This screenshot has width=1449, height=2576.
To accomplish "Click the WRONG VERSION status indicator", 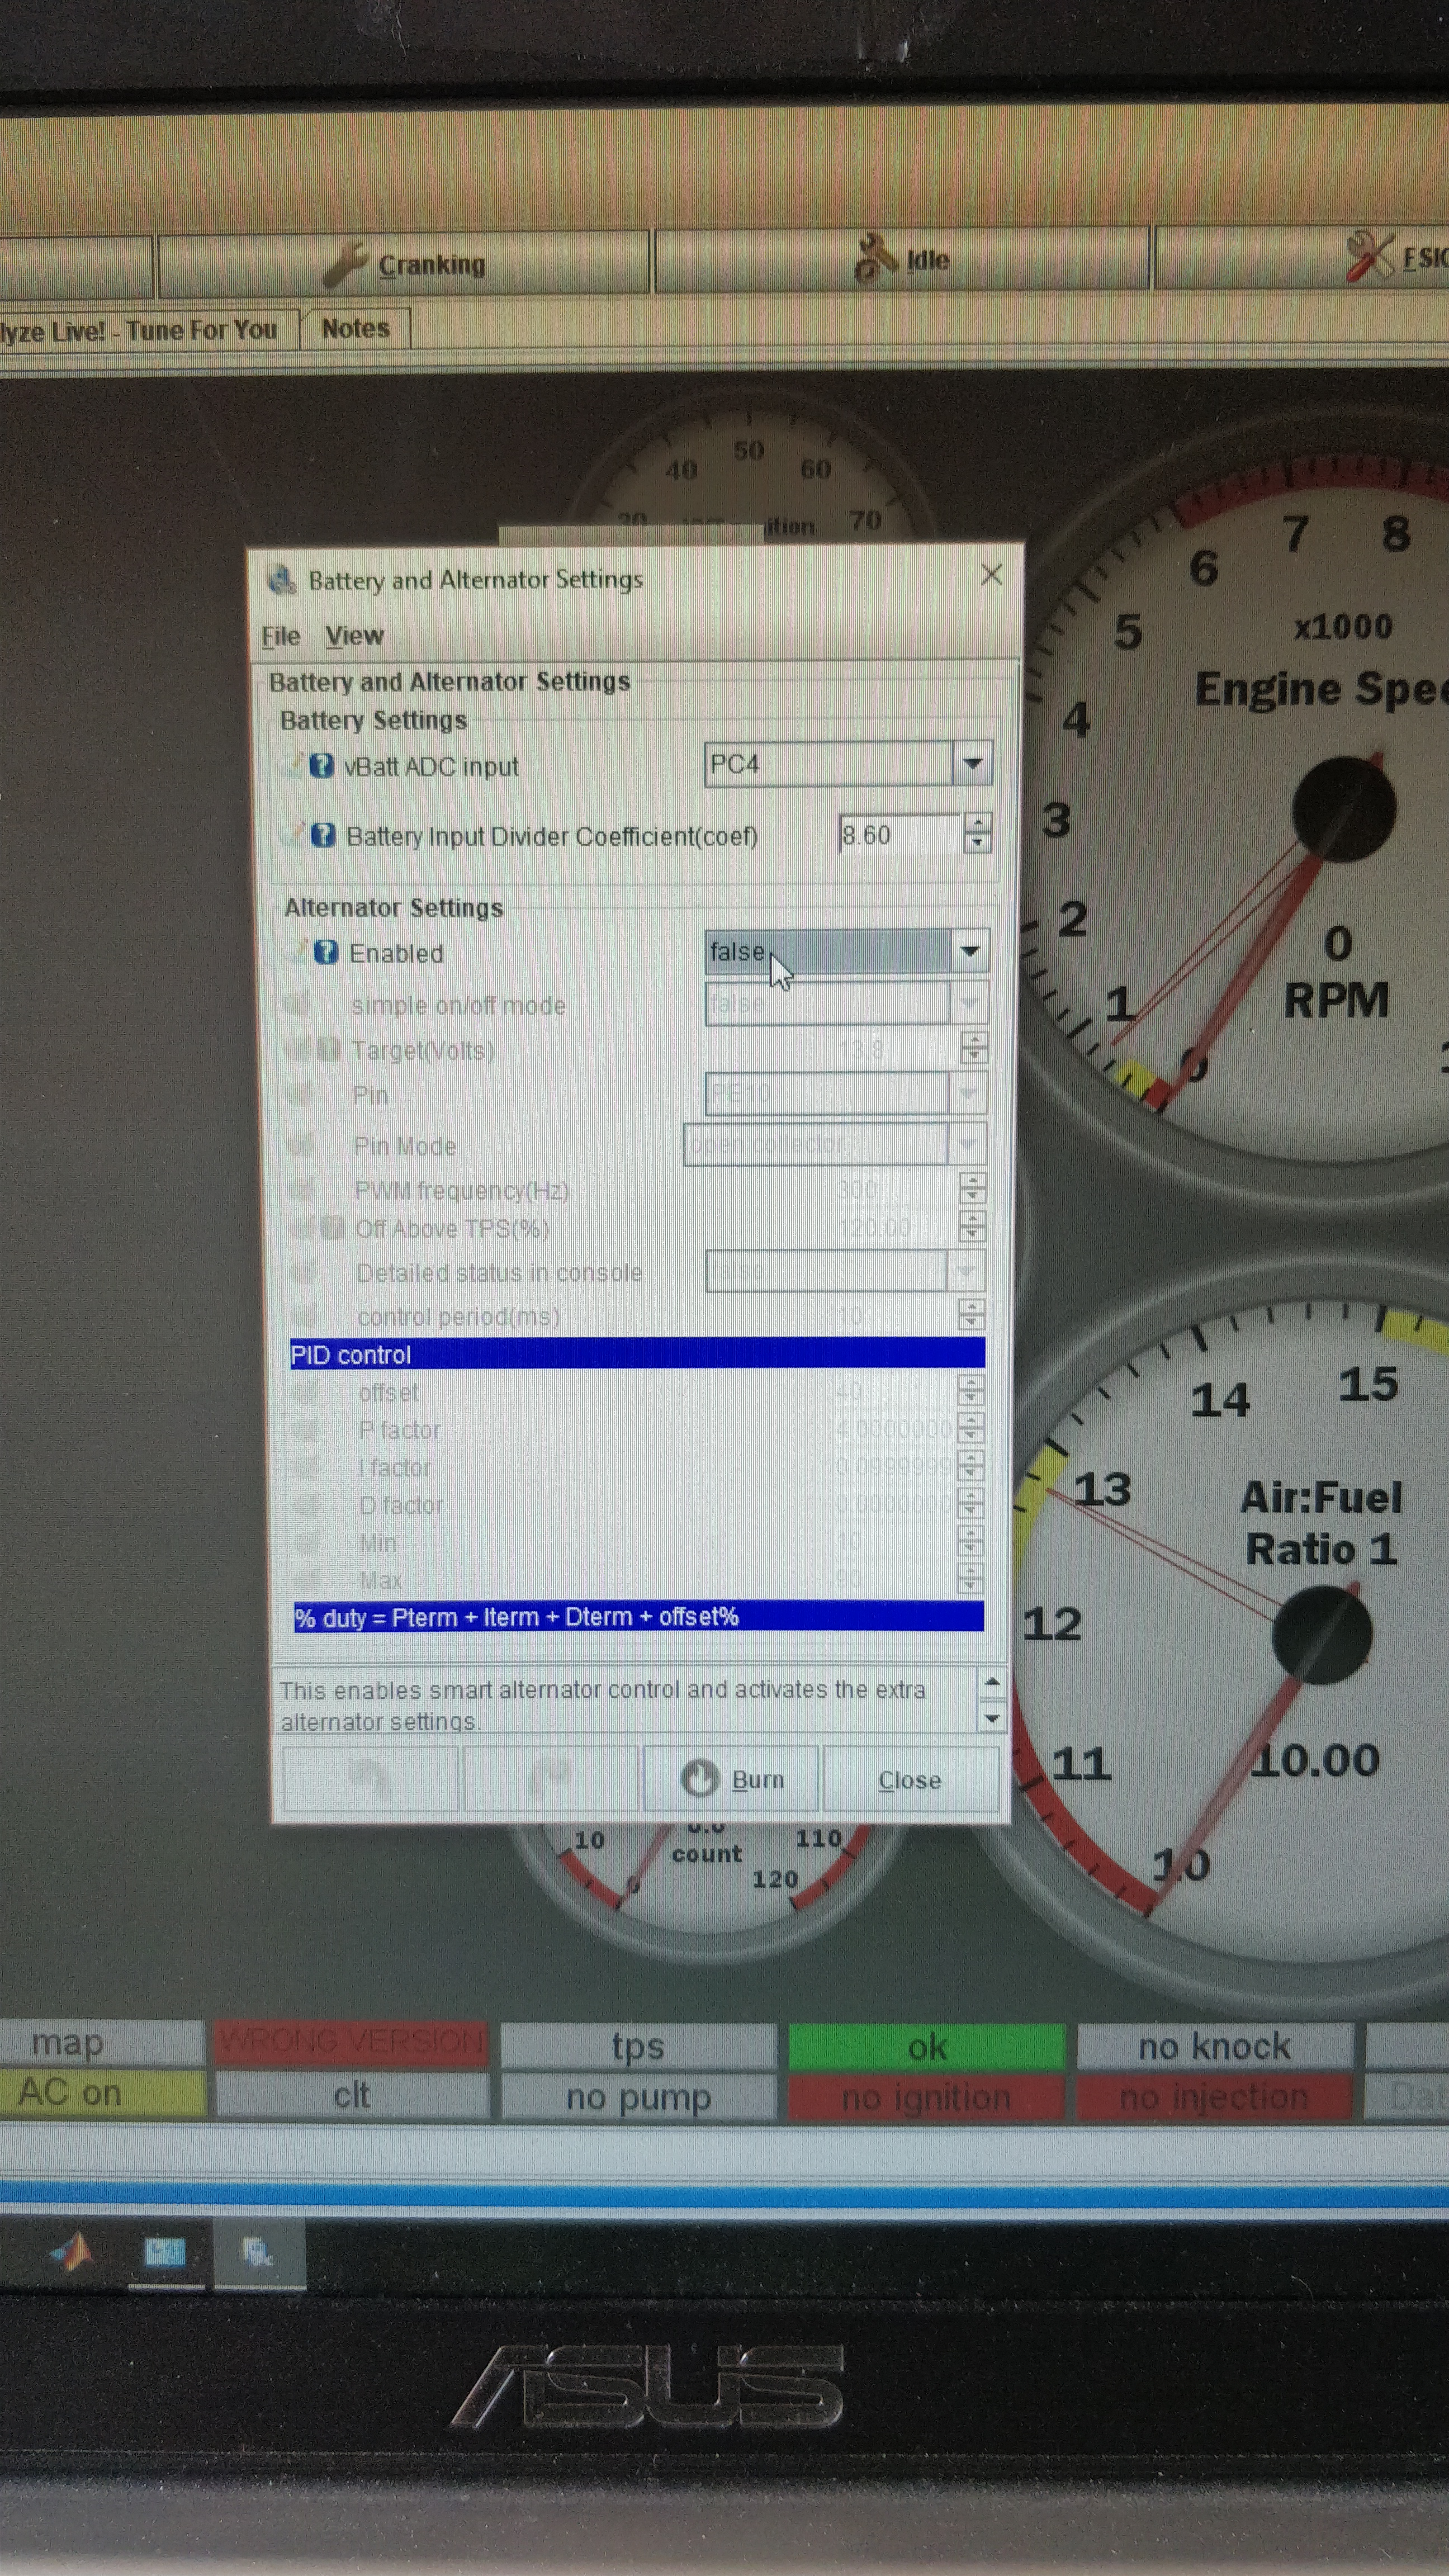I will (351, 2042).
